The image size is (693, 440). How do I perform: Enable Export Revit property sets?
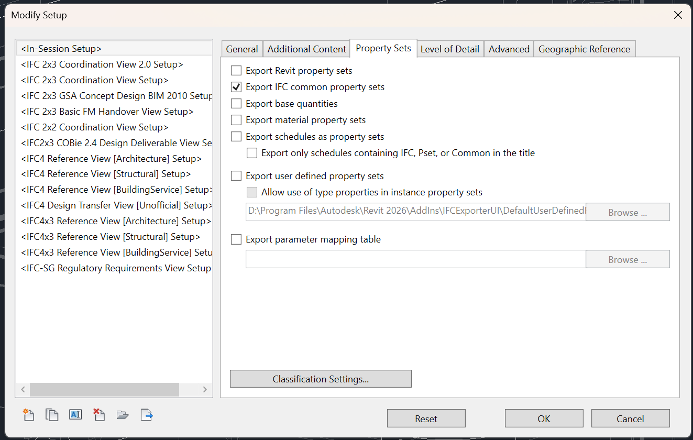coord(236,71)
